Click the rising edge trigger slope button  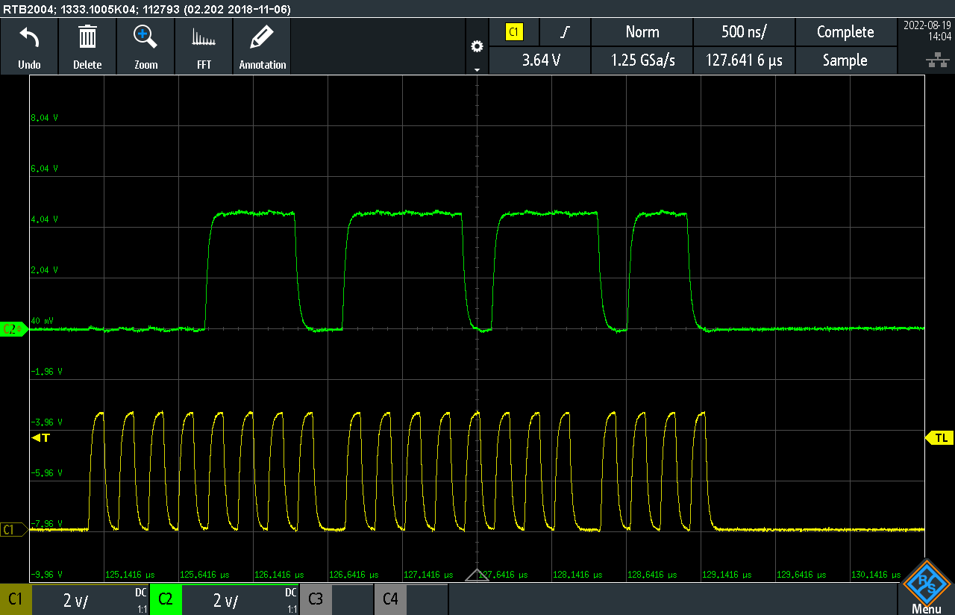(565, 32)
